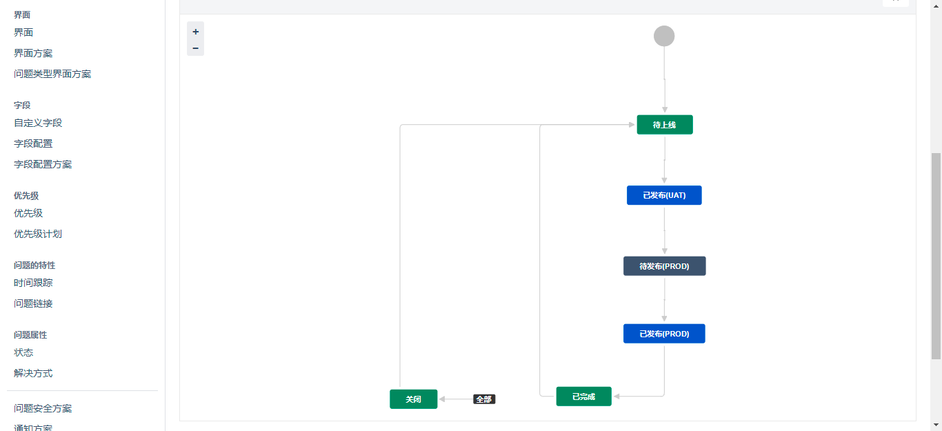Click the zoom out icon on the workflow canvas

[195, 48]
